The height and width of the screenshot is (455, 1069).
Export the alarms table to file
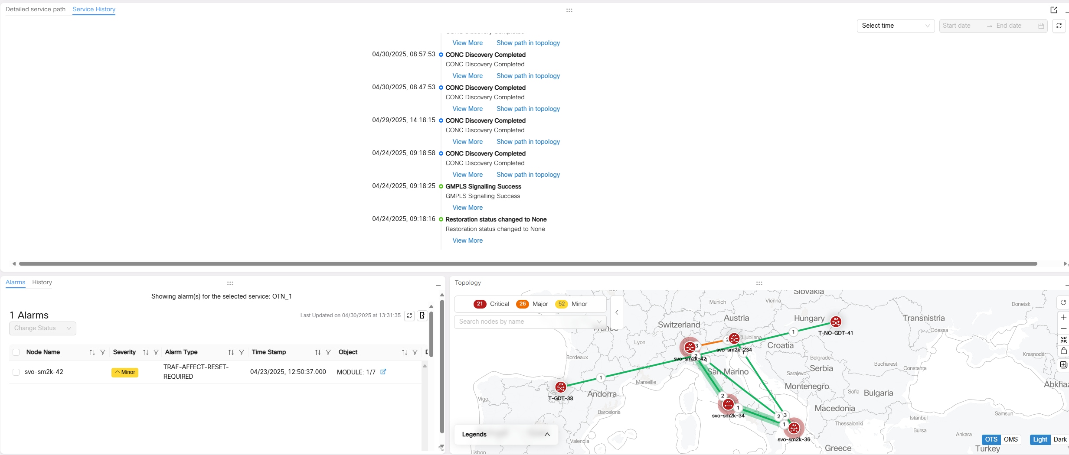(x=422, y=315)
